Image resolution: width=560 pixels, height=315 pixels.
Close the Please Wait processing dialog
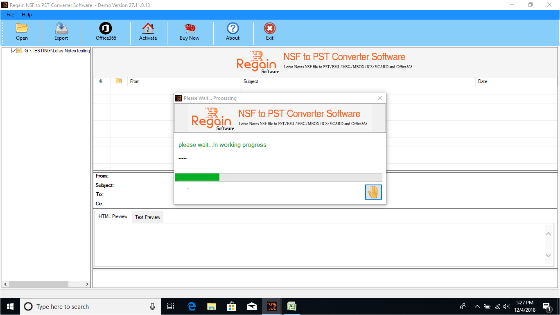tap(380, 98)
